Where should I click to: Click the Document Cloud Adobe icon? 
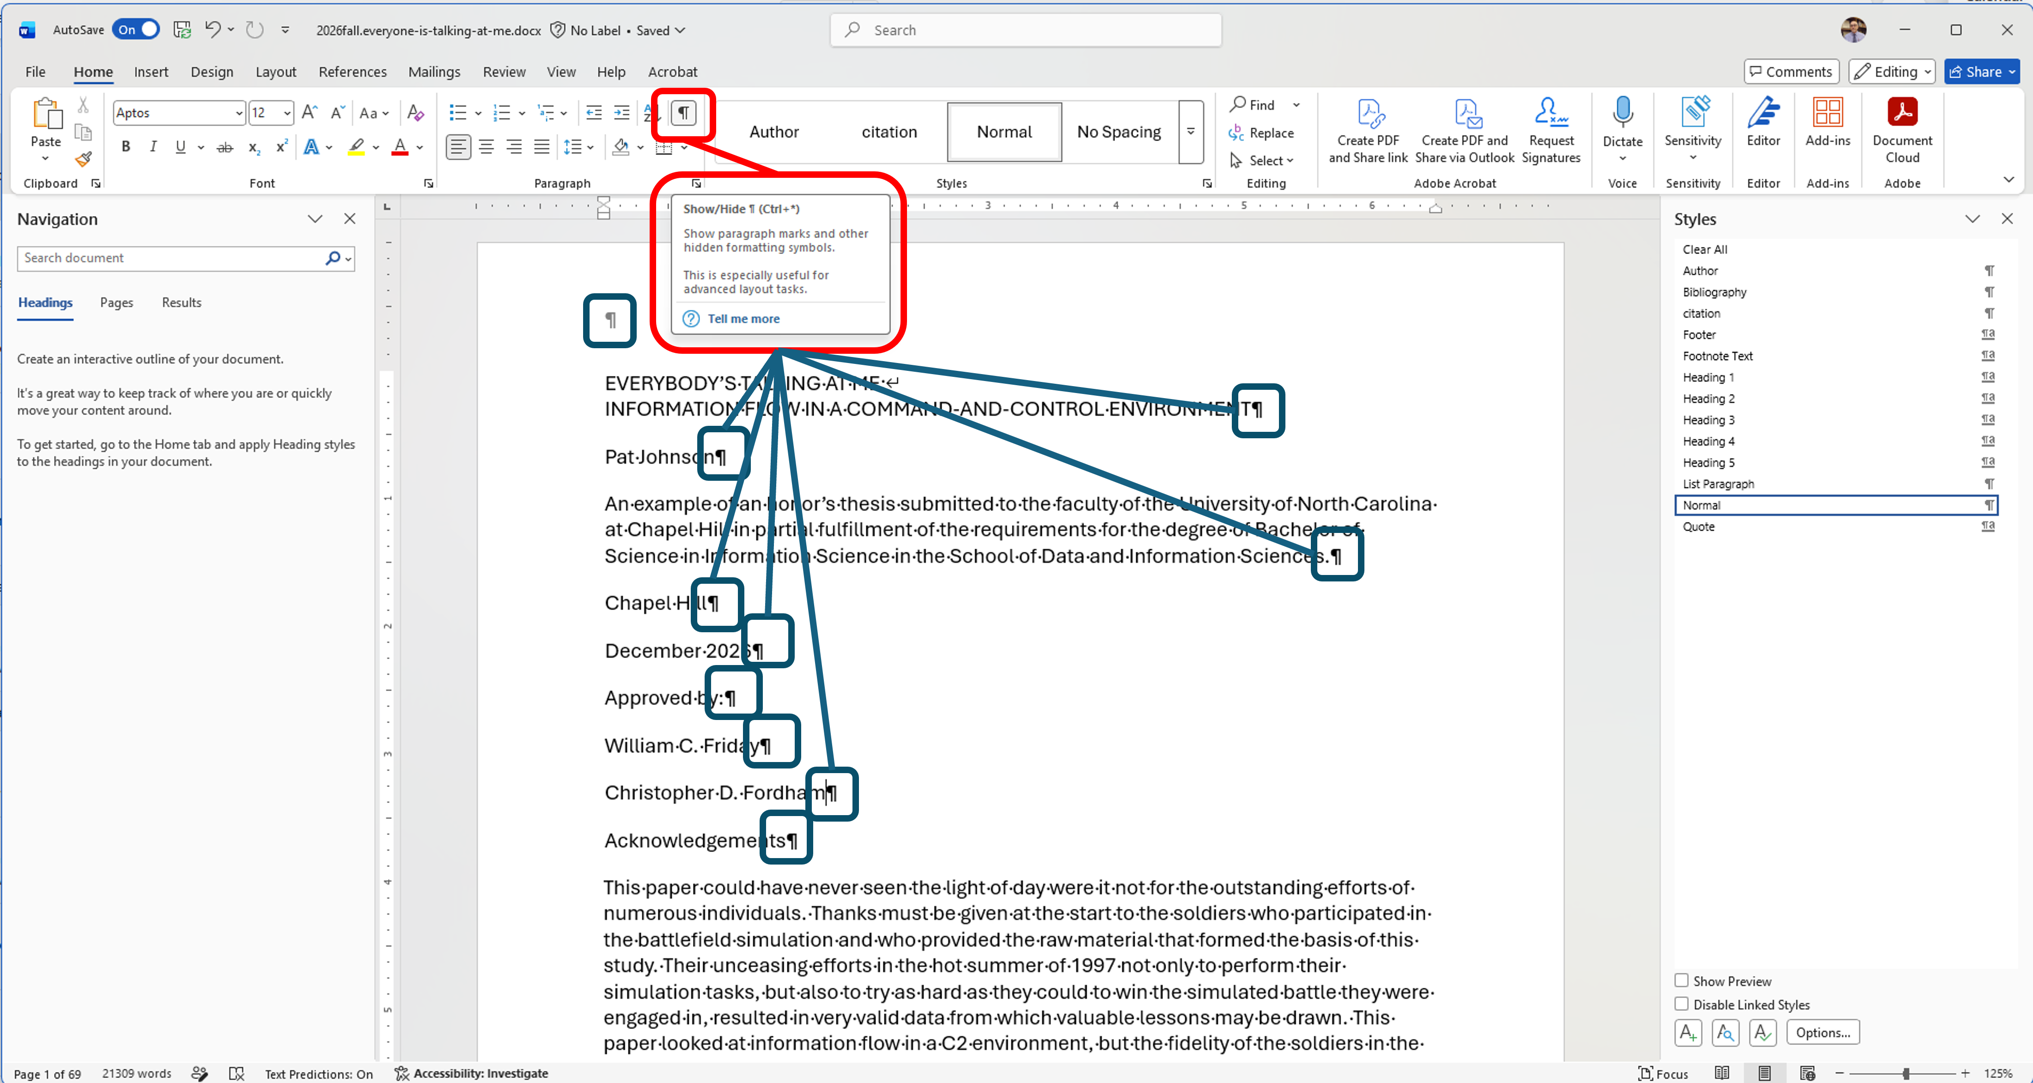click(1902, 113)
